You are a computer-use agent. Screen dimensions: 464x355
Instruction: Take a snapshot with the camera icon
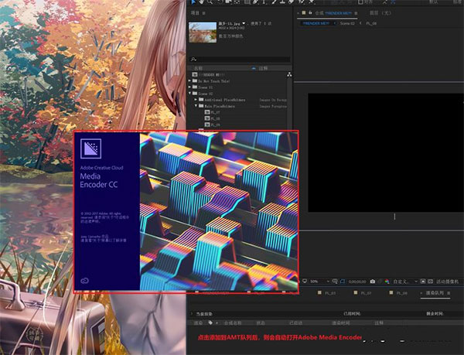(373, 281)
